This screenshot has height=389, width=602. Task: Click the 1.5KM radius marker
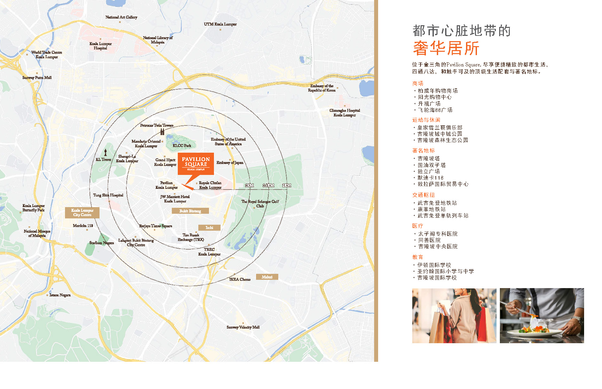[268, 185]
